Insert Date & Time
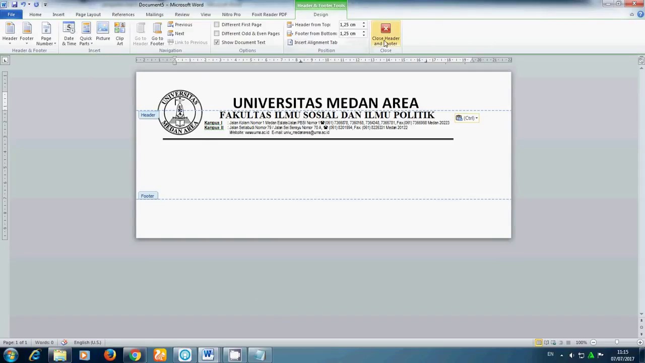645x363 pixels. (69, 34)
